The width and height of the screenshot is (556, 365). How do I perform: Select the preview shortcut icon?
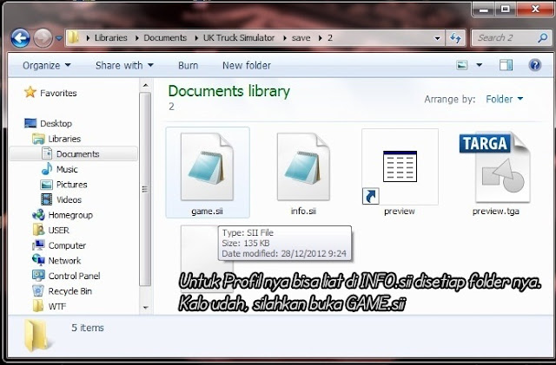[400, 166]
